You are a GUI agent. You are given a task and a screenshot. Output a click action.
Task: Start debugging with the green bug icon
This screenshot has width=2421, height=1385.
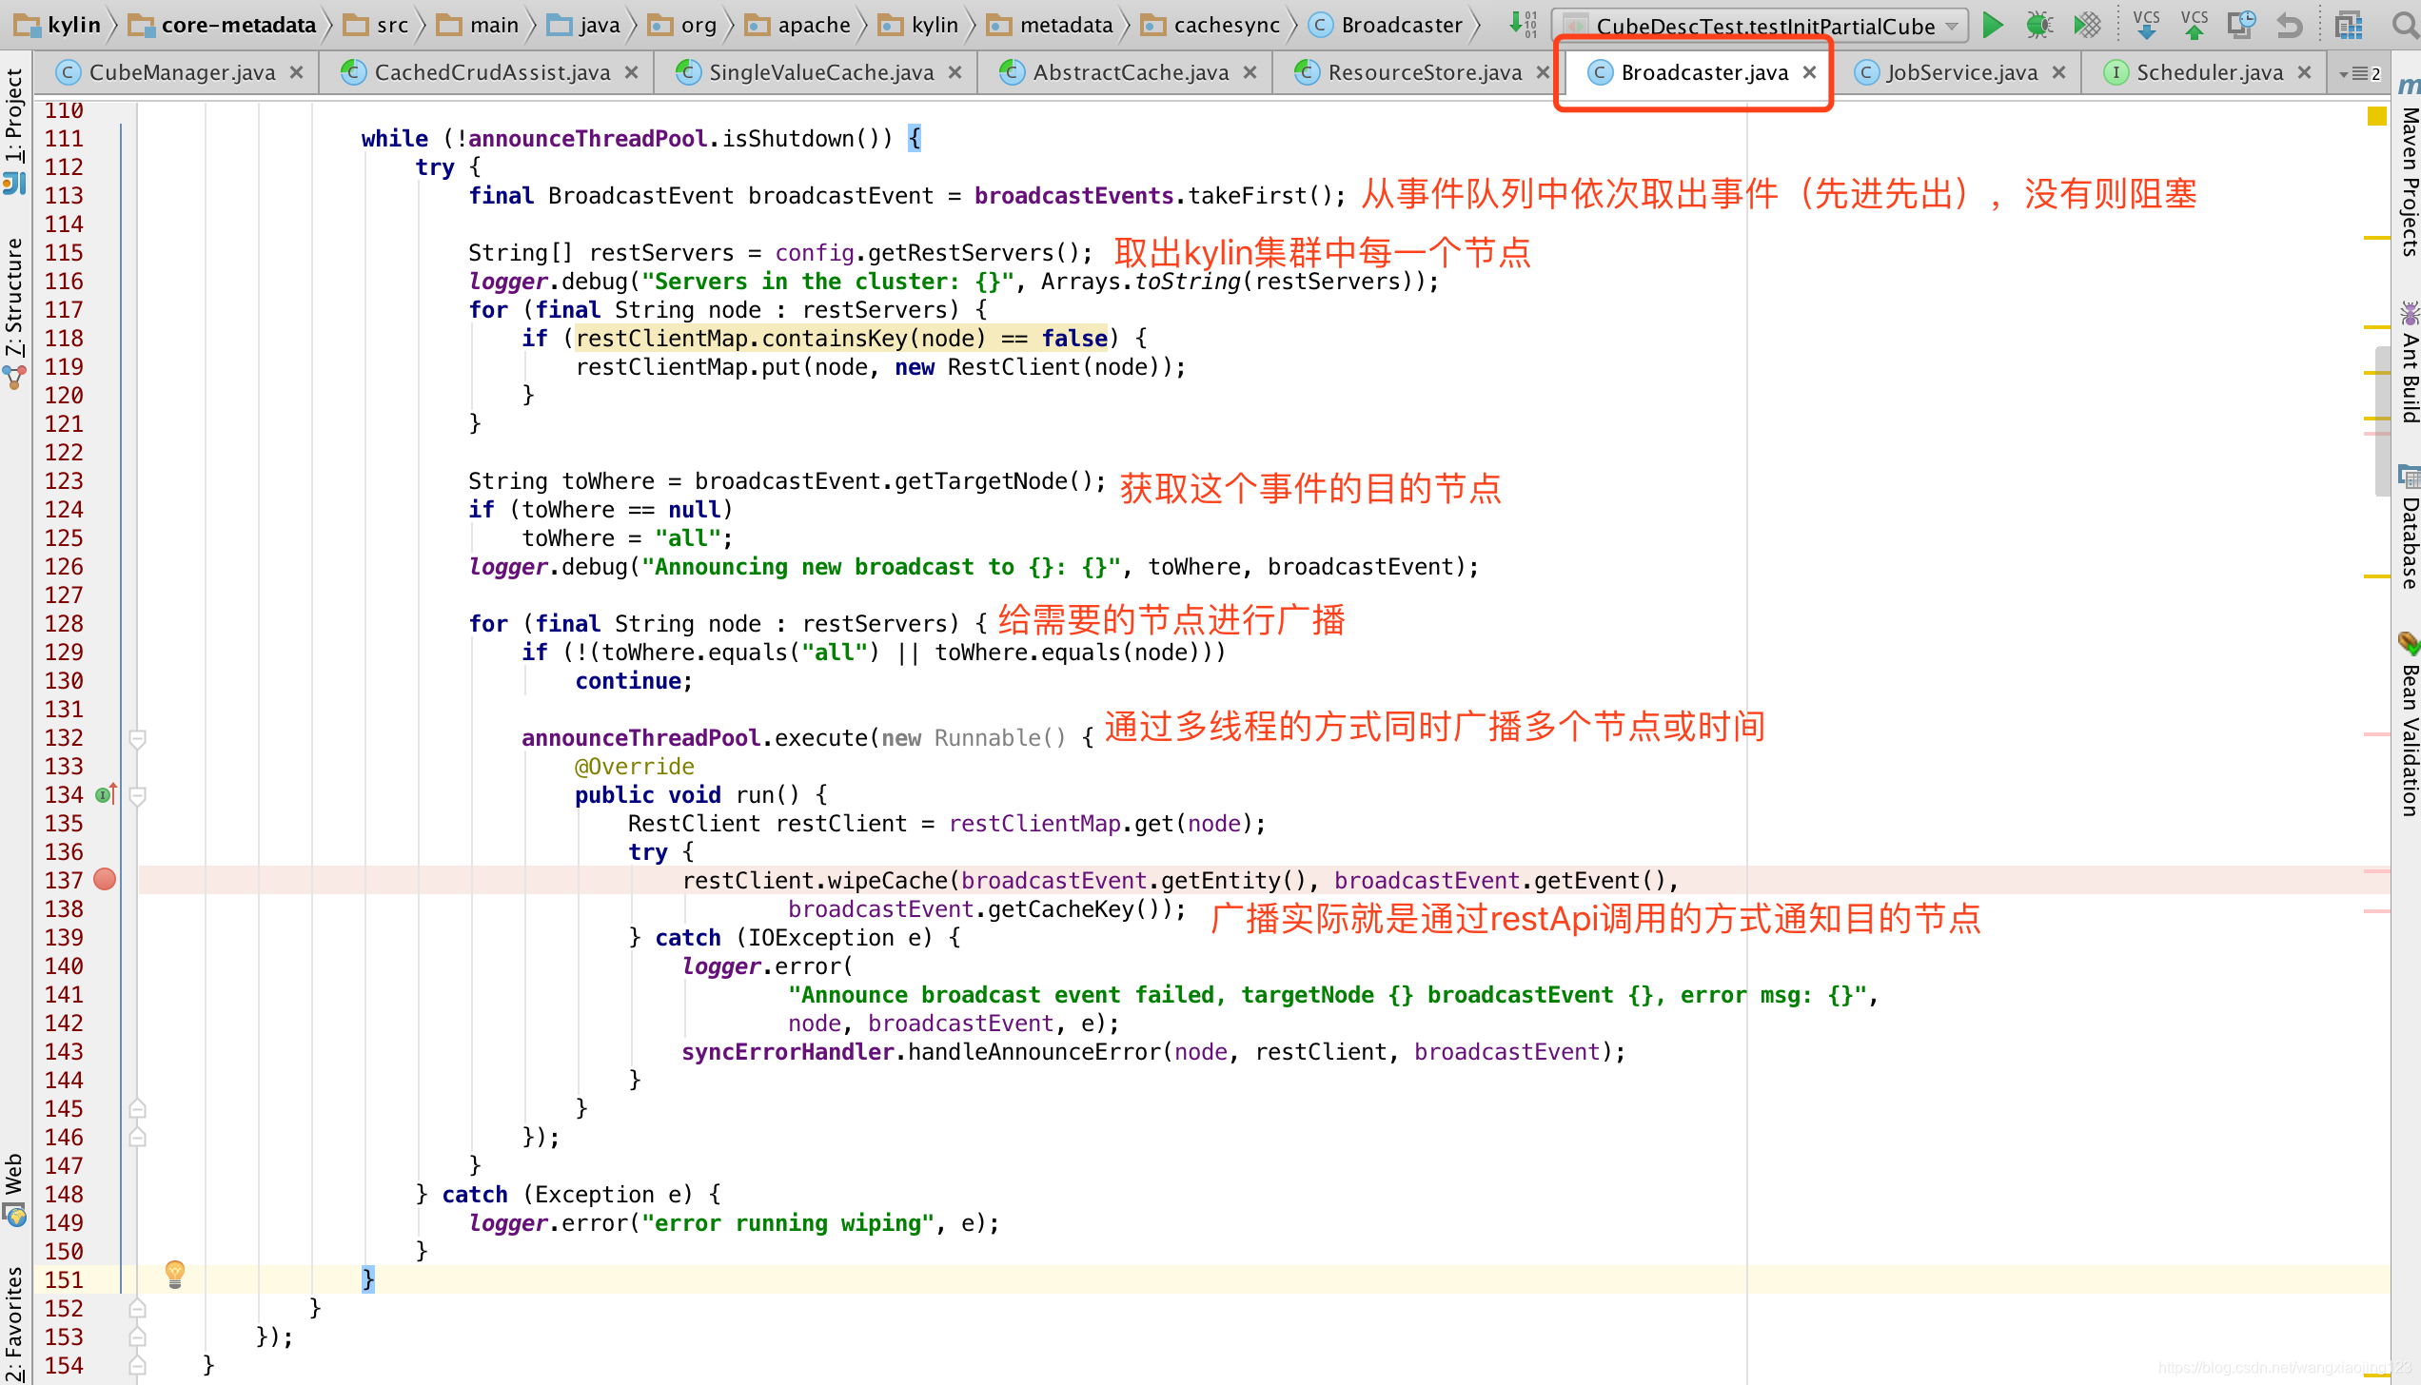point(2038,25)
